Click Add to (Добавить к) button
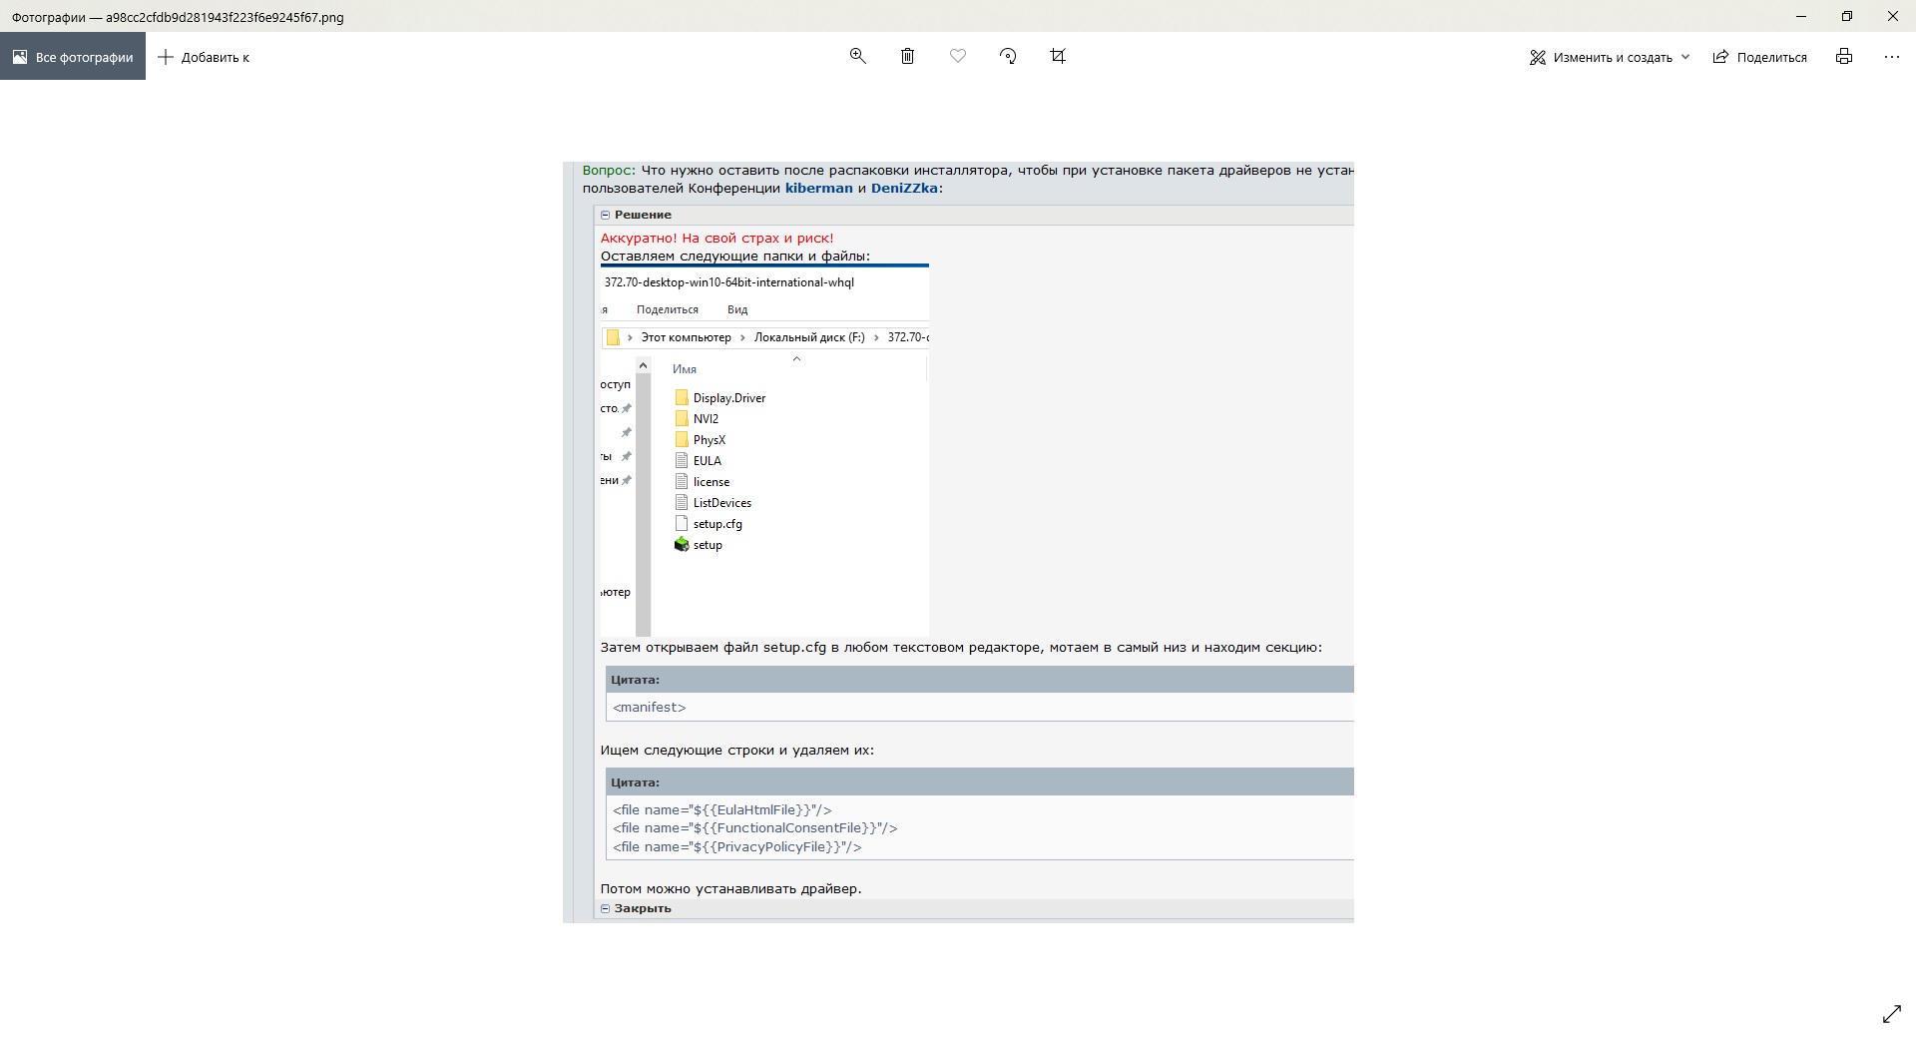The image size is (1916, 1038). tap(205, 57)
